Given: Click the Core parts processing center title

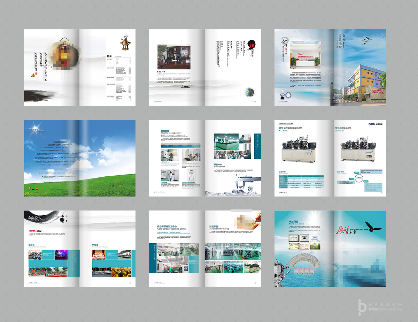Looking at the screenshot, I should [171, 228].
